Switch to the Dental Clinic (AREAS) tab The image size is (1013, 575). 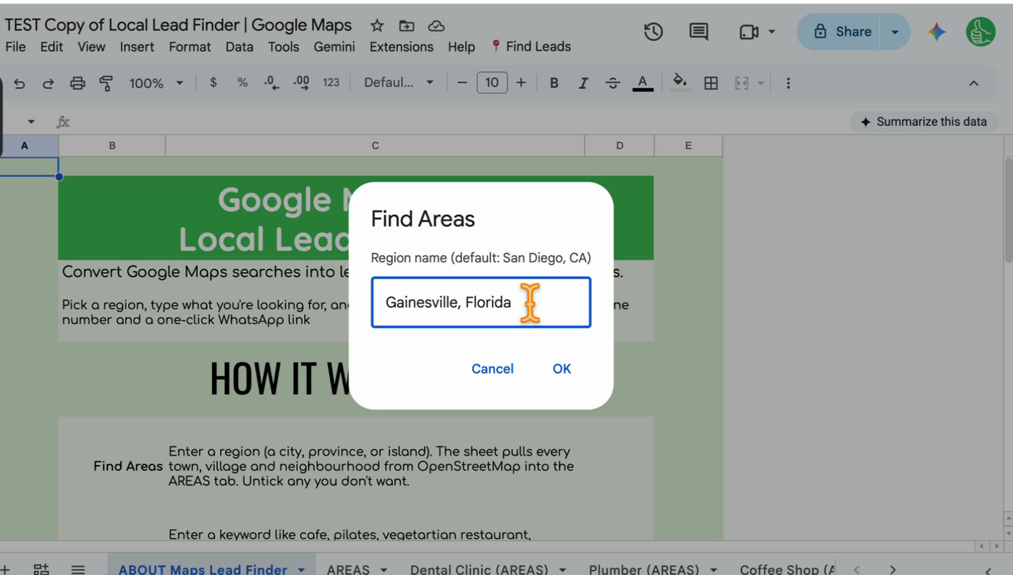(x=479, y=569)
